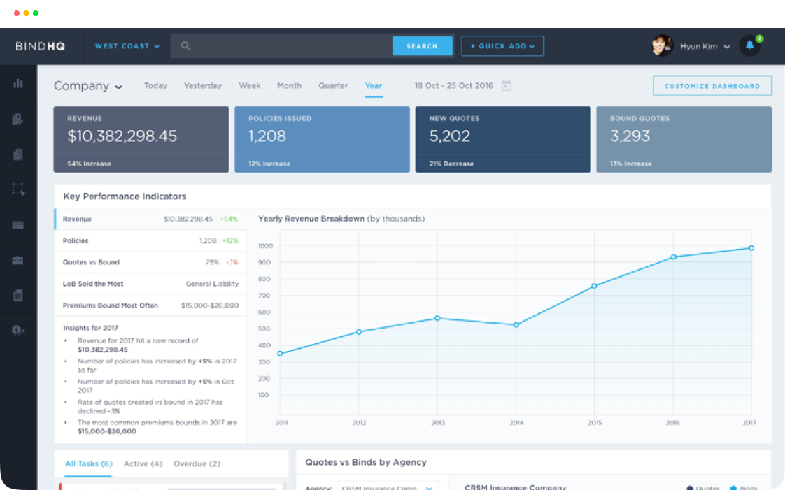The image size is (785, 490).
Task: Open notifications bell icon
Action: (750, 45)
